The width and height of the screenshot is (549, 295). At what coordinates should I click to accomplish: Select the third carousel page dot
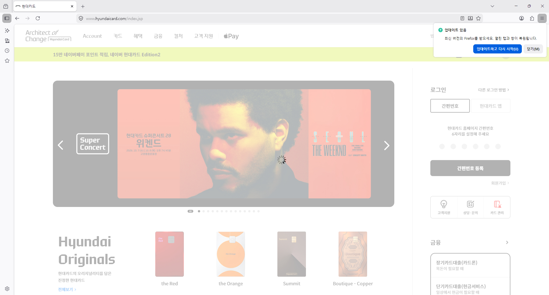pos(208,211)
